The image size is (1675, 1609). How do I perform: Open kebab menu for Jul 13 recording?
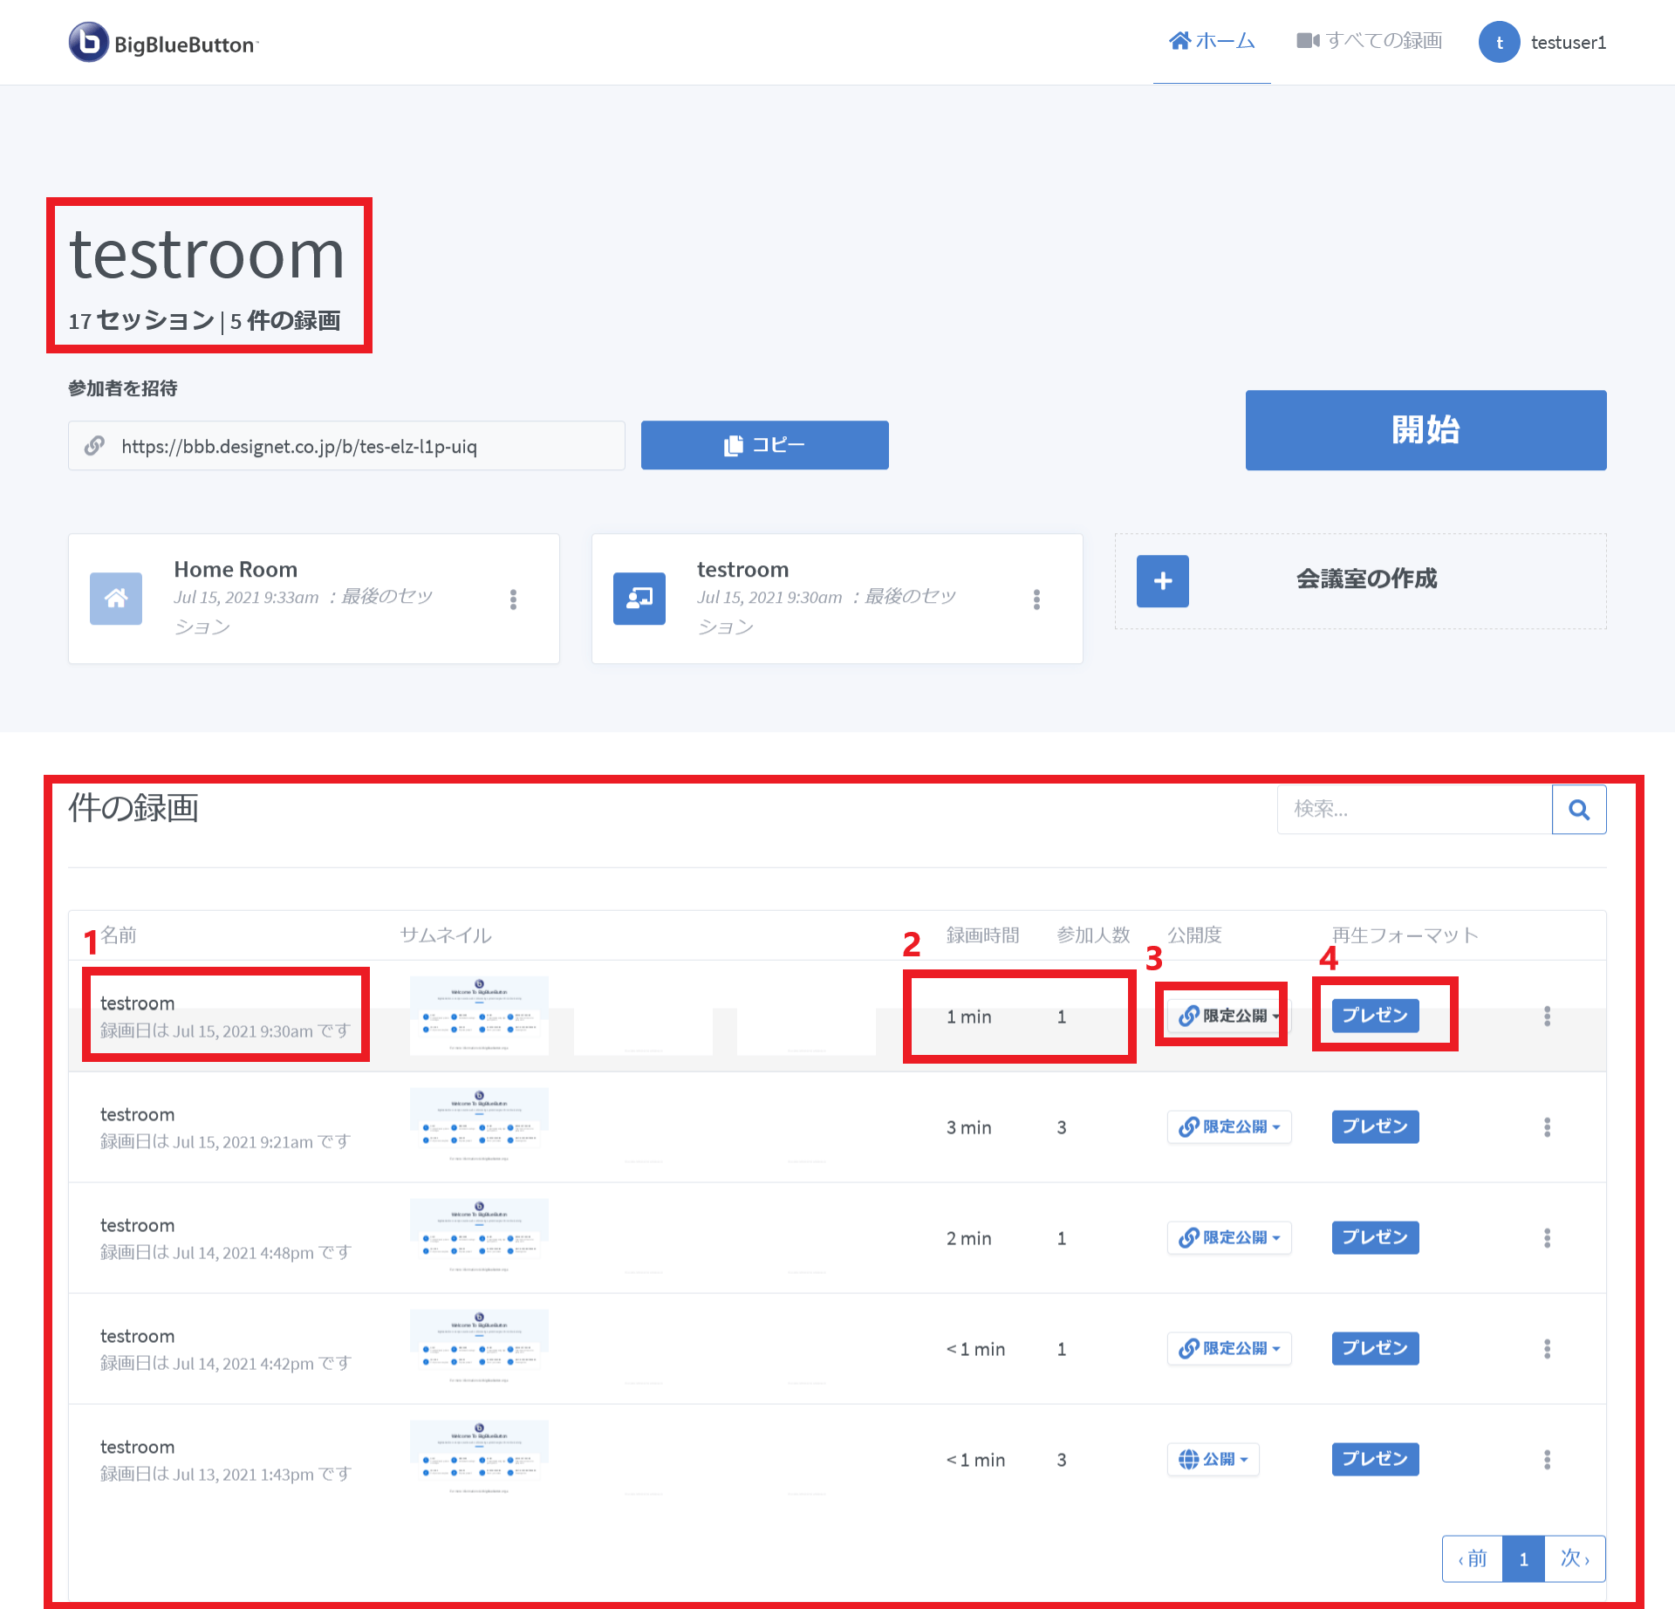1547,1460
